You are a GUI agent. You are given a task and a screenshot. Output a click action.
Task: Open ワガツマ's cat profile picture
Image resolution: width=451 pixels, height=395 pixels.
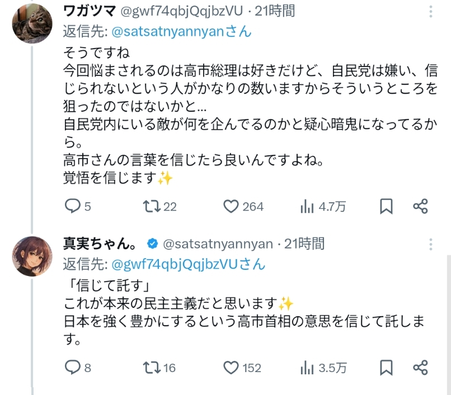[33, 23]
